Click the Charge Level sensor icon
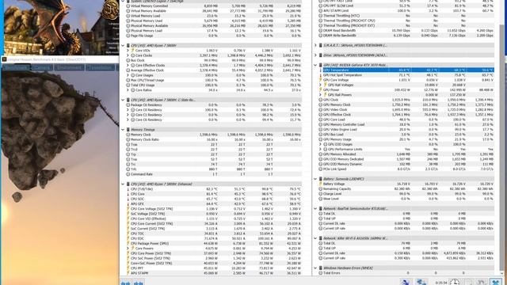This screenshot has width=507, height=285. pos(320,194)
